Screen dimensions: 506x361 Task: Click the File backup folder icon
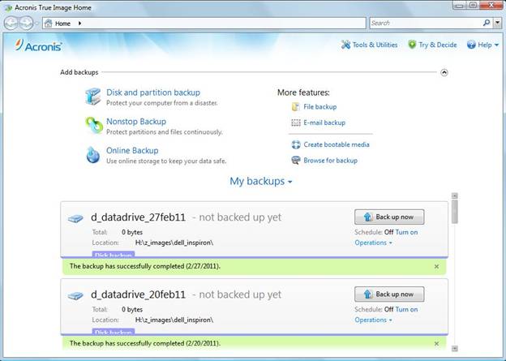tap(296, 107)
